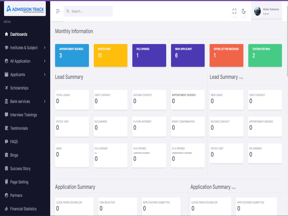
Task: Toggle the sidebar with the hamburger button
Action: point(58,11)
